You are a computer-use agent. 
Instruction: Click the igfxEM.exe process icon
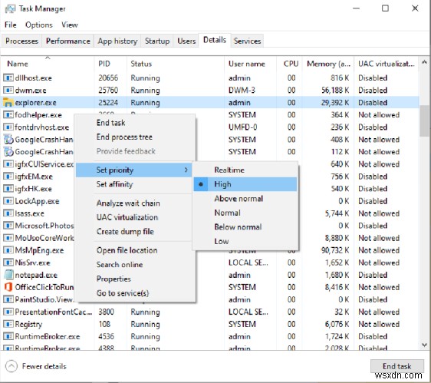click(8, 177)
